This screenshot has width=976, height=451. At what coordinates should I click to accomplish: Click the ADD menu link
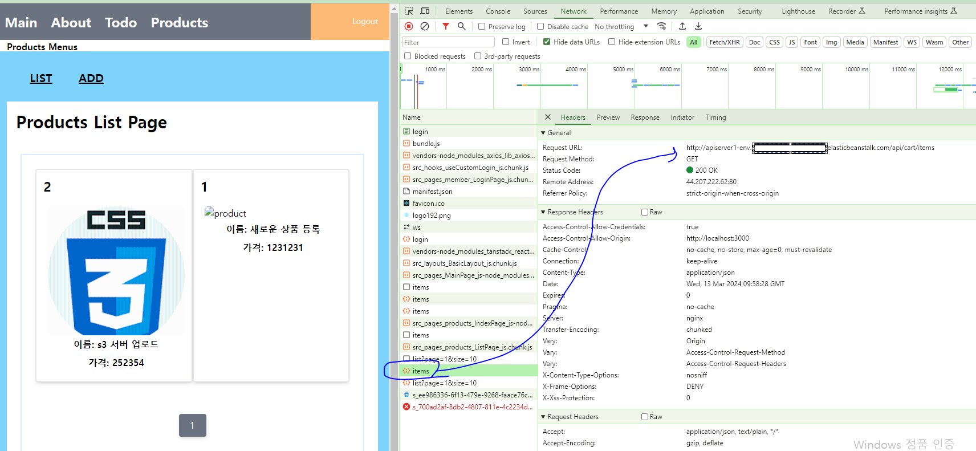coord(91,78)
